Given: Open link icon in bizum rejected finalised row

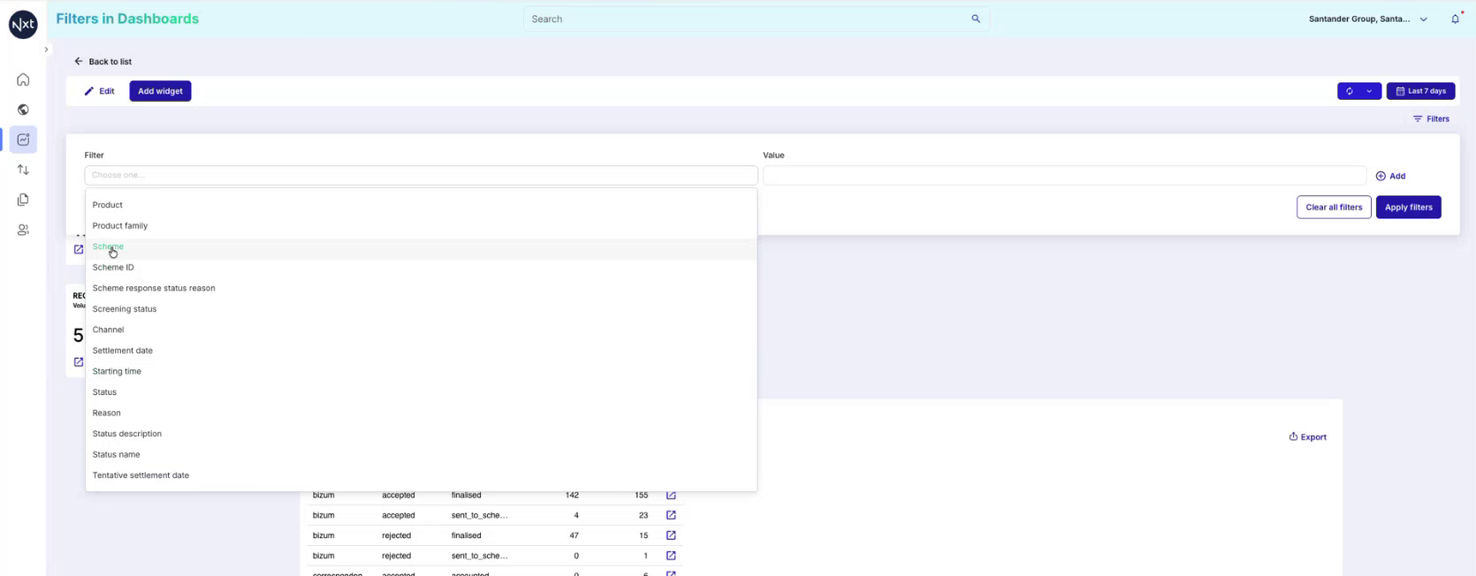Looking at the screenshot, I should pyautogui.click(x=671, y=535).
